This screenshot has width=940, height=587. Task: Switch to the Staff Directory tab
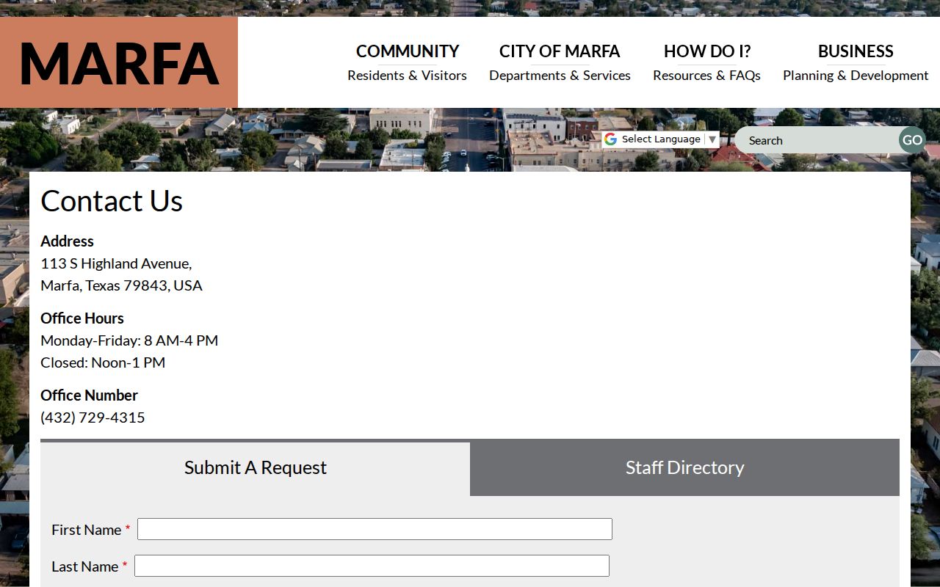pyautogui.click(x=684, y=468)
